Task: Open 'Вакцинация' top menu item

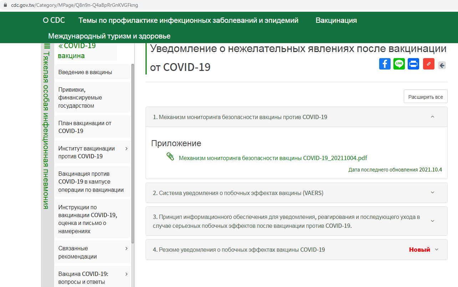Action: click(336, 20)
